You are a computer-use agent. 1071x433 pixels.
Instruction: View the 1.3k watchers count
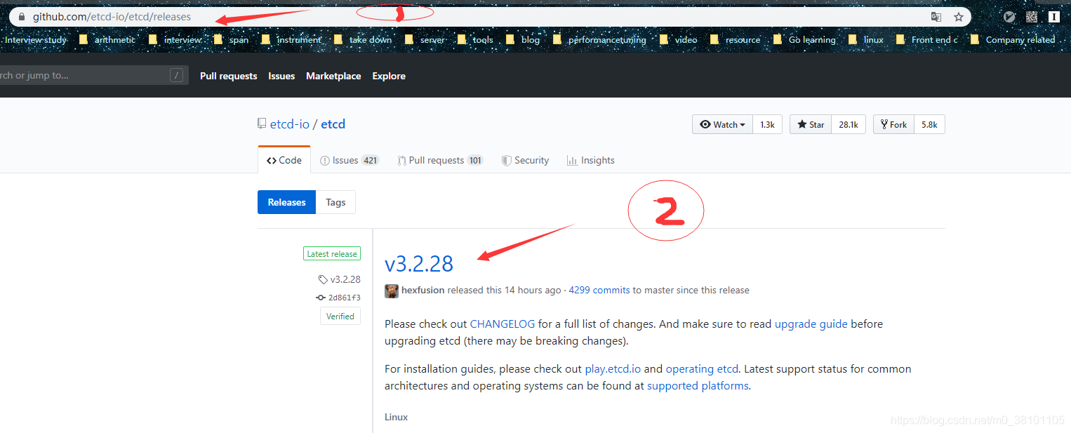[767, 124]
